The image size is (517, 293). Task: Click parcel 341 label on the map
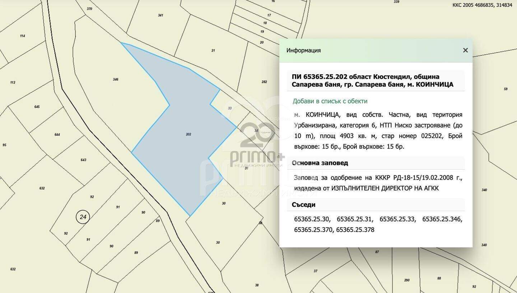coord(160,15)
